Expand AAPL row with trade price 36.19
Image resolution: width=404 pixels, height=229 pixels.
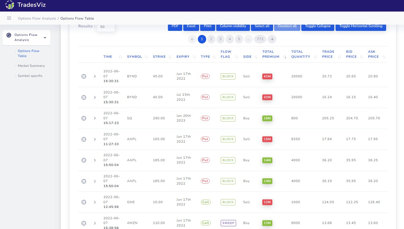coord(95,181)
